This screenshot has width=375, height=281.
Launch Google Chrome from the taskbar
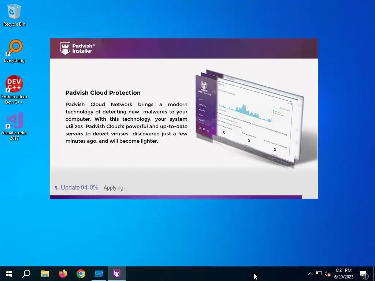81,274
